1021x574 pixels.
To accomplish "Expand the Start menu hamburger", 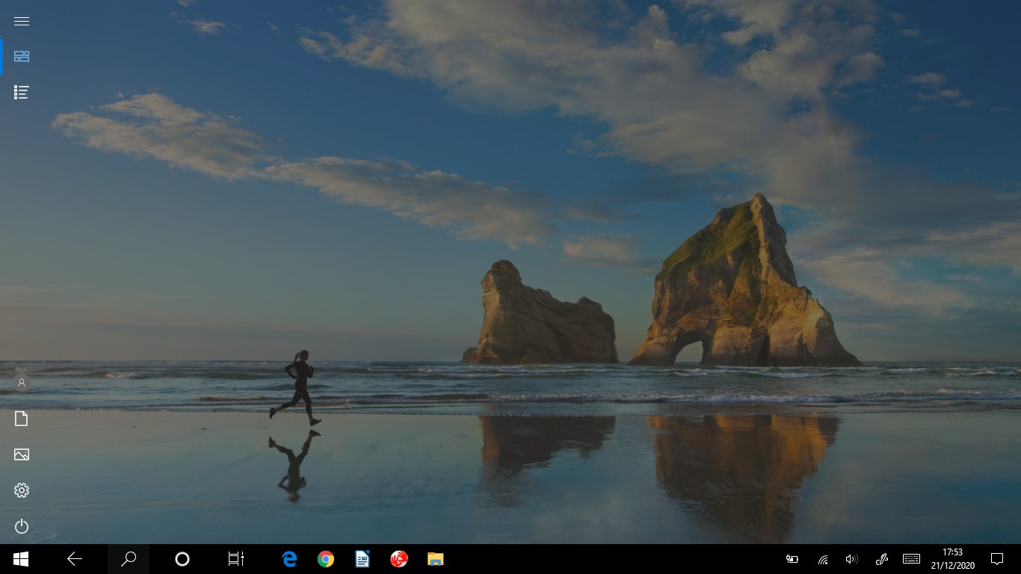I will pos(21,21).
